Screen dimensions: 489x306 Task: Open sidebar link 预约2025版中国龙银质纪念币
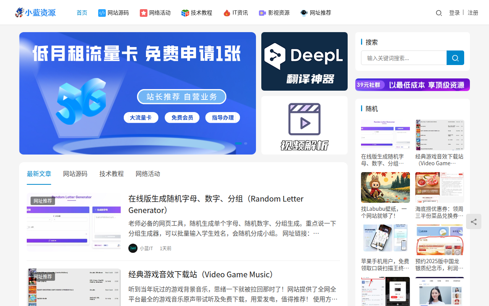click(440, 265)
